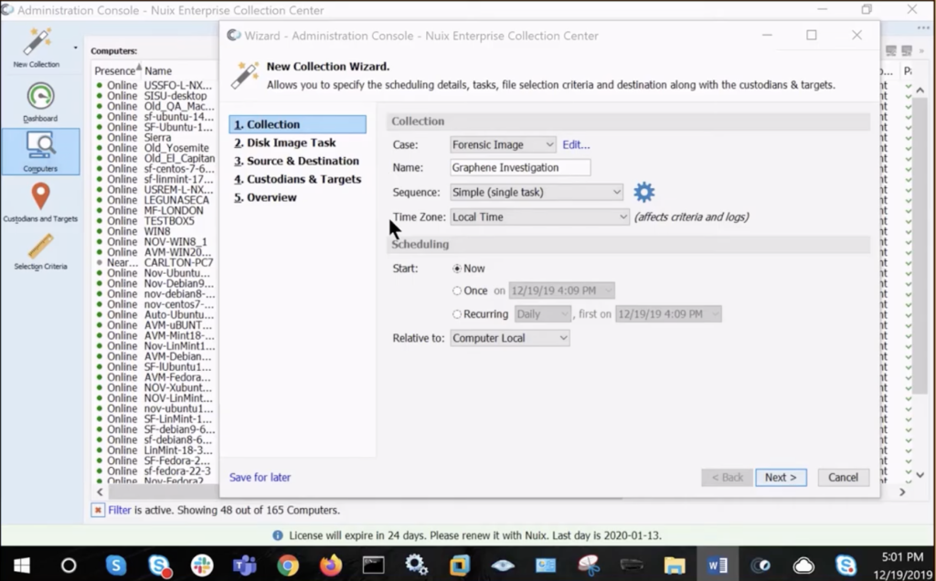Select the Now start radio button

pyautogui.click(x=457, y=269)
